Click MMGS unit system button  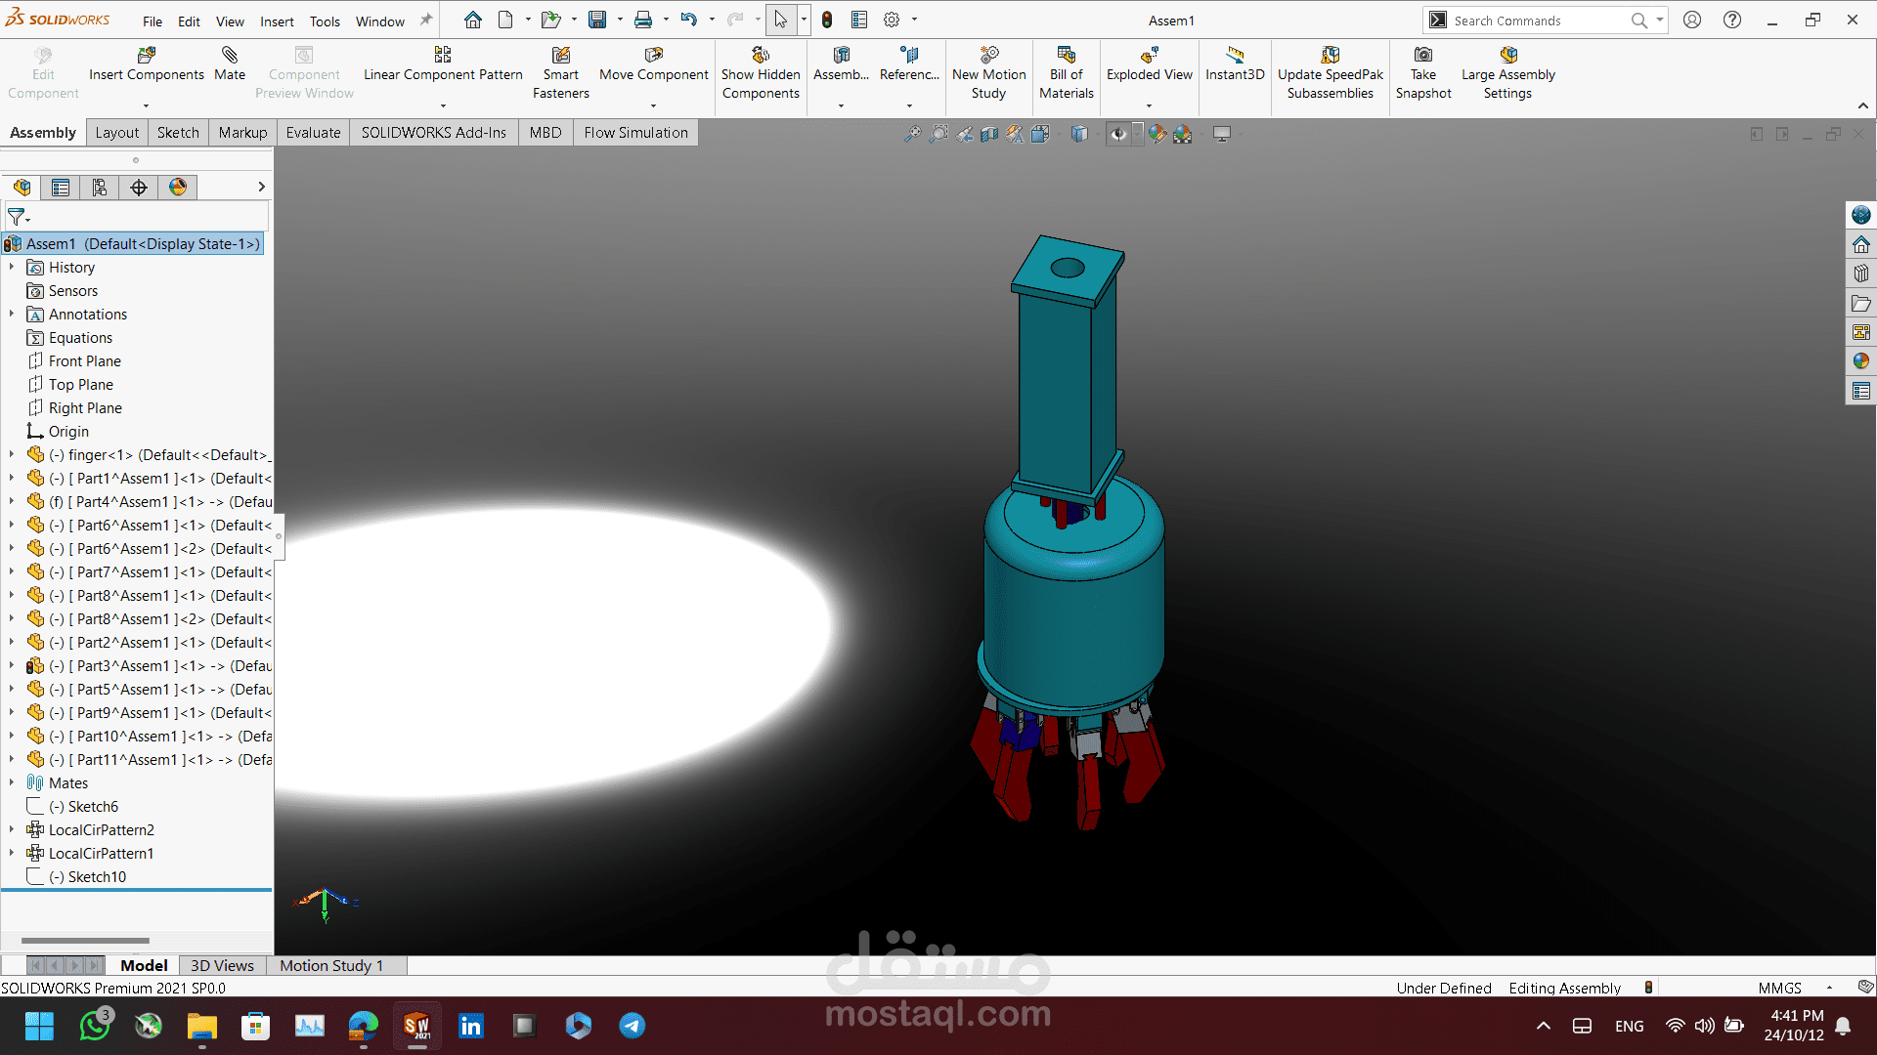[x=1779, y=988]
